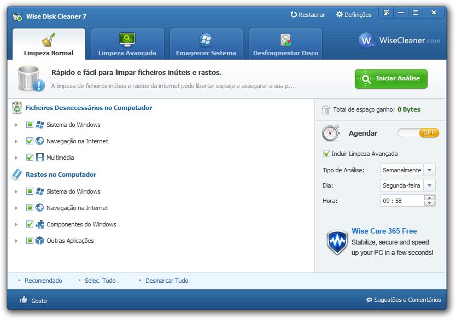Uncheck Incluir Limpeza Avançada
This screenshot has height=320, width=456.
tap(326, 154)
